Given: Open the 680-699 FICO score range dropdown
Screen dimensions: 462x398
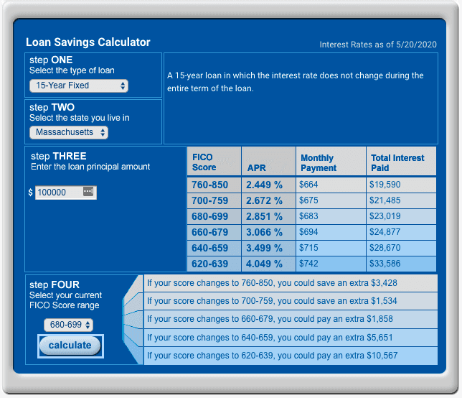Looking at the screenshot, I should 68,325.
